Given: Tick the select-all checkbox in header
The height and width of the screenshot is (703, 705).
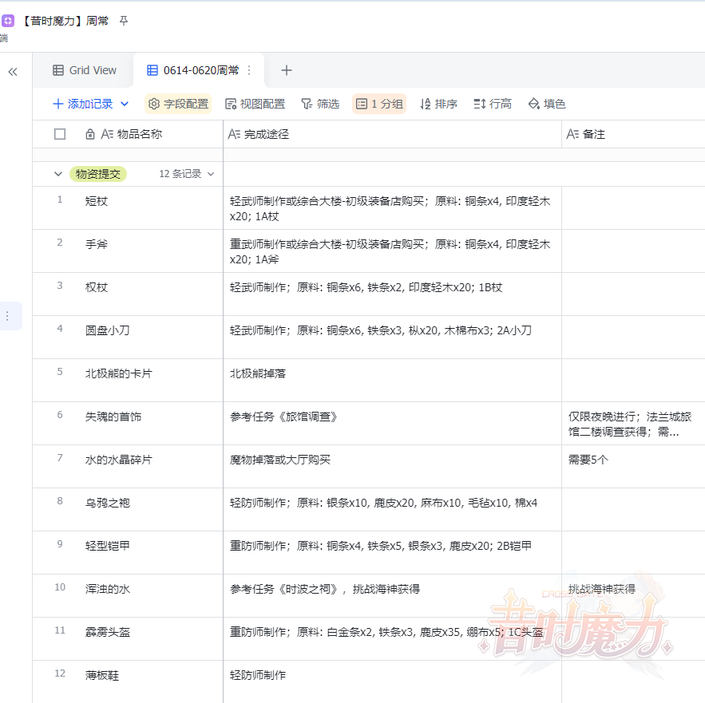Looking at the screenshot, I should click(x=60, y=134).
